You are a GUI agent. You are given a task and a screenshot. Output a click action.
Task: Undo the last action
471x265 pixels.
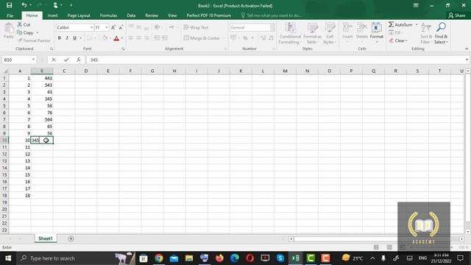point(24,5)
